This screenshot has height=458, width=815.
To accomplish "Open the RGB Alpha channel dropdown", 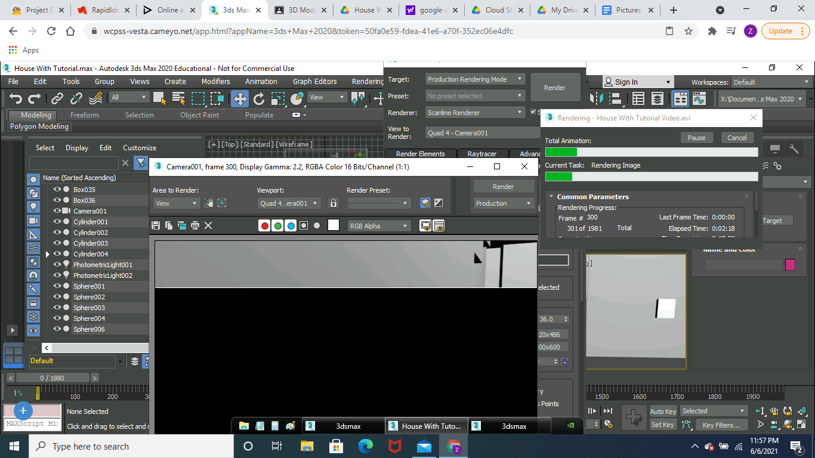I will 379,226.
